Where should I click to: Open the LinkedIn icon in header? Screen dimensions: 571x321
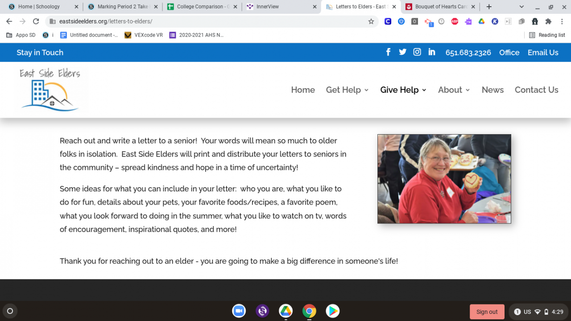[x=432, y=52]
